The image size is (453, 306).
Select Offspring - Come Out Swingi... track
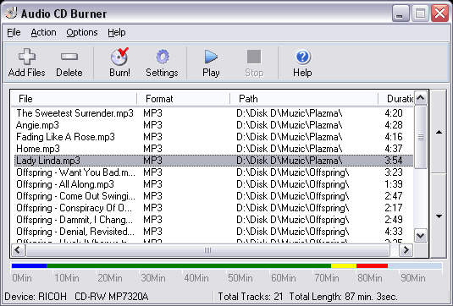tap(213, 196)
